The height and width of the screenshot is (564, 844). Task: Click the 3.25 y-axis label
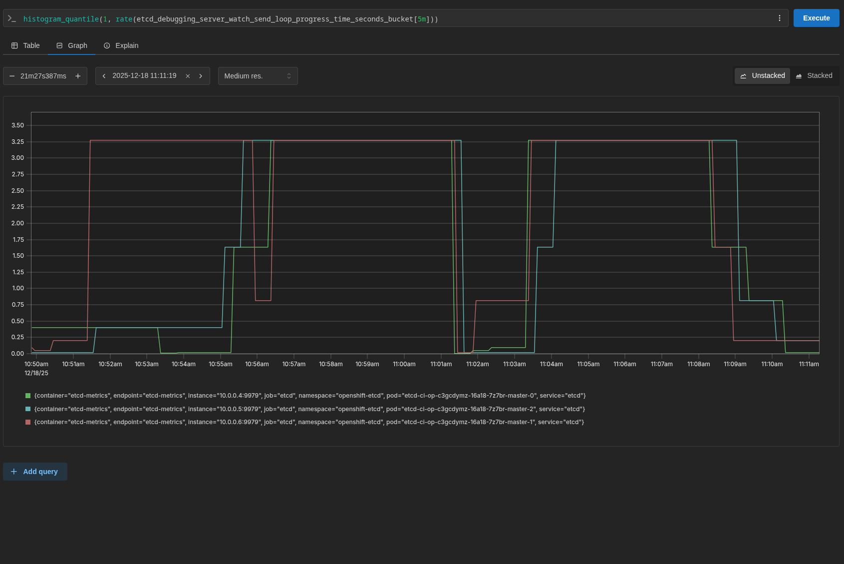[18, 142]
